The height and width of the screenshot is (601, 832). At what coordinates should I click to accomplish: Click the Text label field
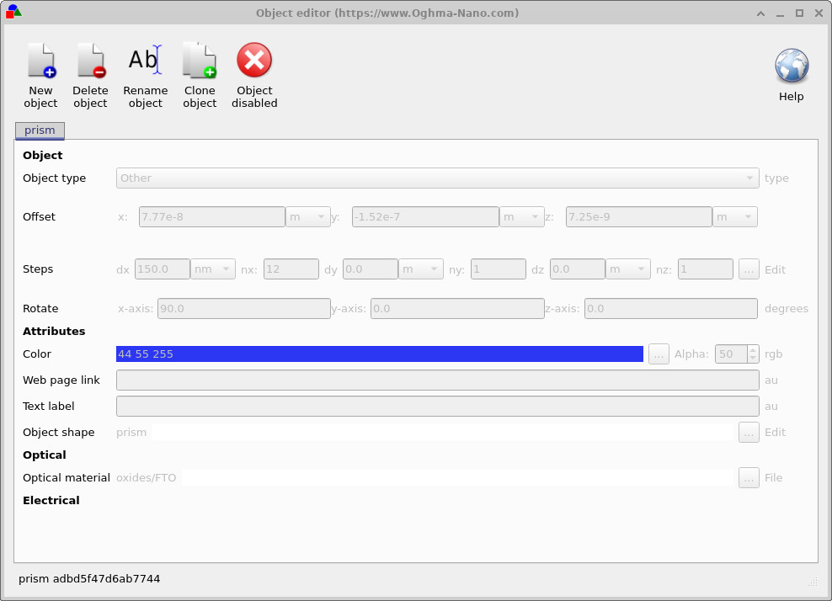[x=437, y=407]
